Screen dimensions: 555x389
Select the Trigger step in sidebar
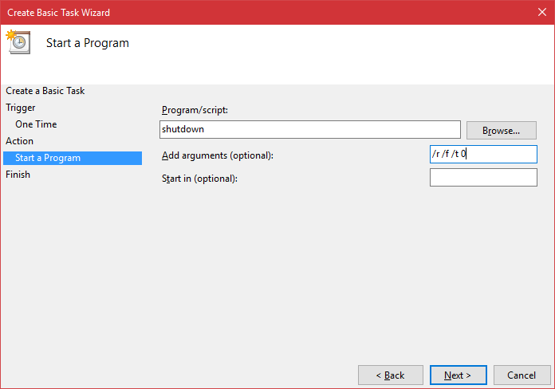(21, 108)
